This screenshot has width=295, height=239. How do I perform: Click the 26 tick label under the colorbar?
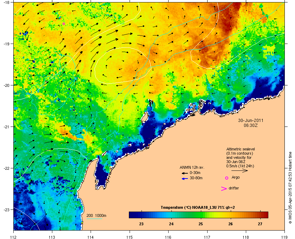(230, 224)
